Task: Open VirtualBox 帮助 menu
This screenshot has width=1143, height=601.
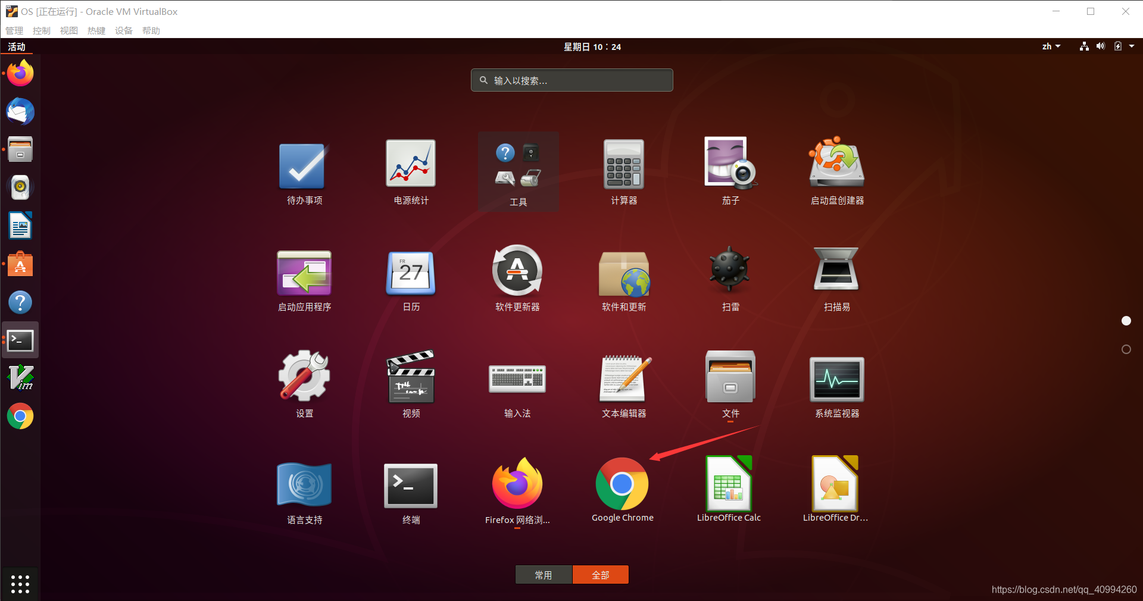Action: pyautogui.click(x=151, y=30)
